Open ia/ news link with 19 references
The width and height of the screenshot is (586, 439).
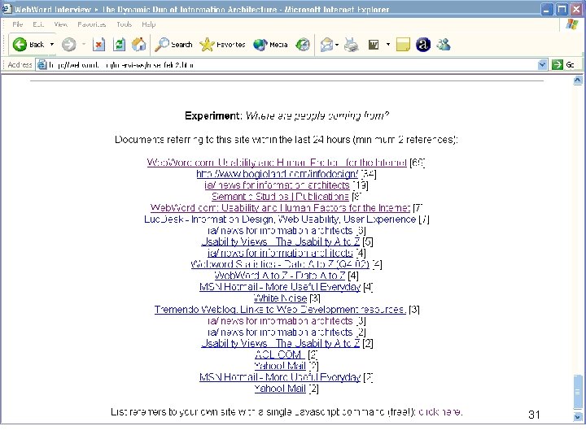(277, 185)
